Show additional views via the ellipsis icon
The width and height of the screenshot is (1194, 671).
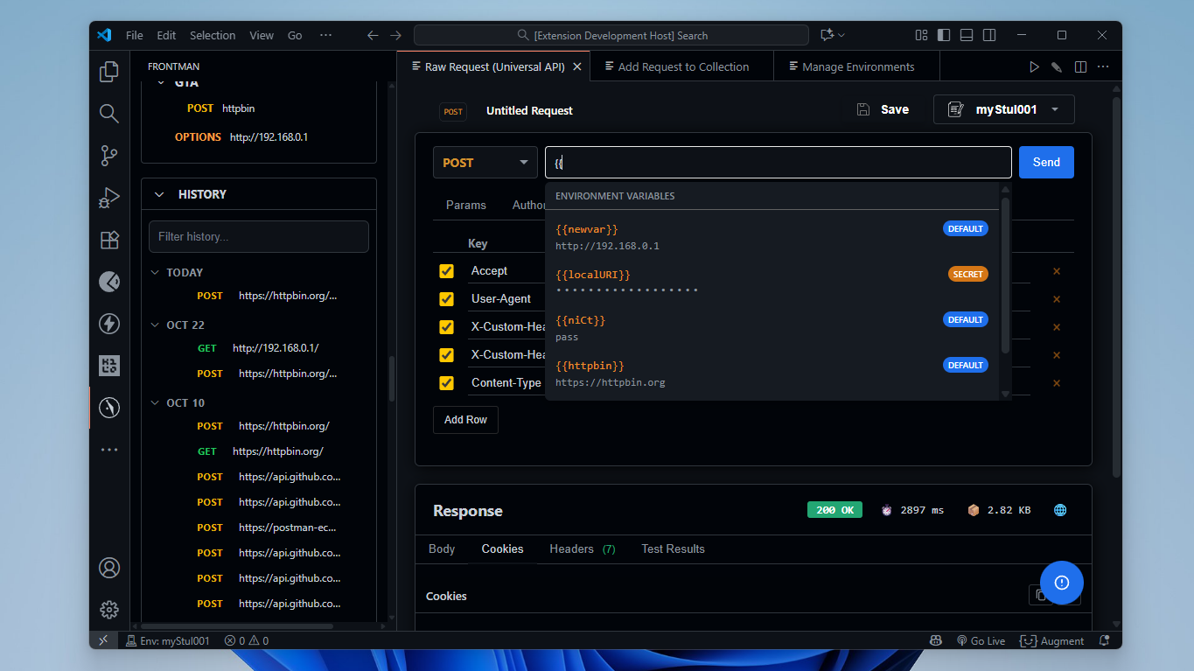click(x=109, y=450)
